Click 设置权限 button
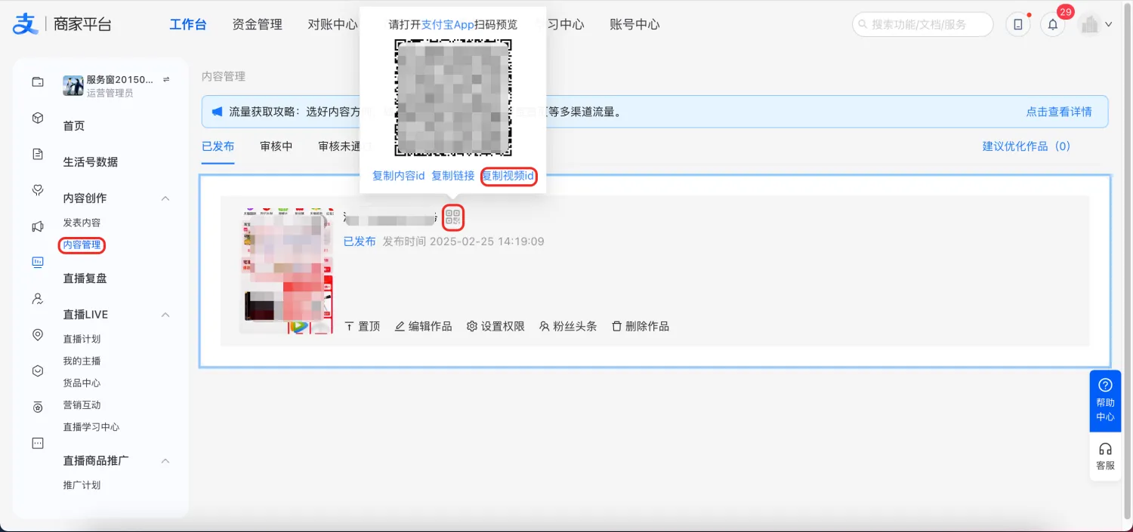The width and height of the screenshot is (1133, 532). pyautogui.click(x=495, y=327)
